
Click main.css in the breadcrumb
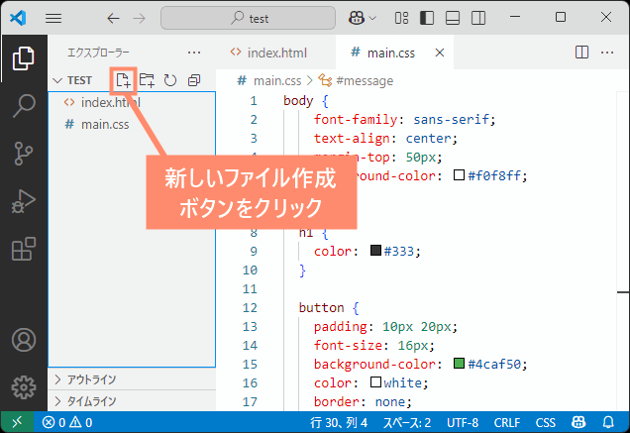[277, 81]
